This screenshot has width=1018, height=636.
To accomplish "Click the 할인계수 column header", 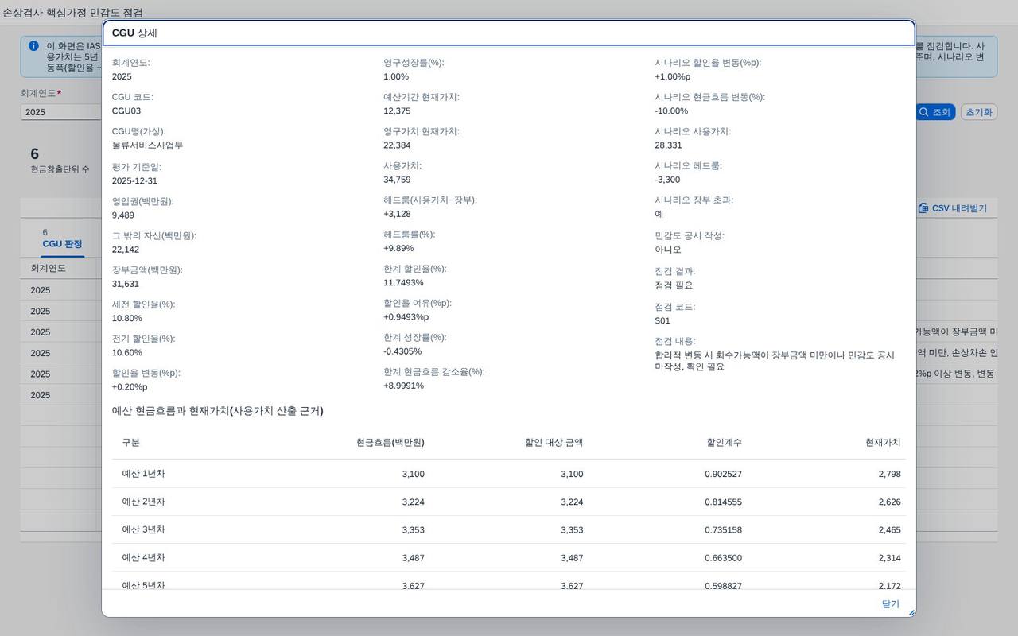I will click(724, 443).
